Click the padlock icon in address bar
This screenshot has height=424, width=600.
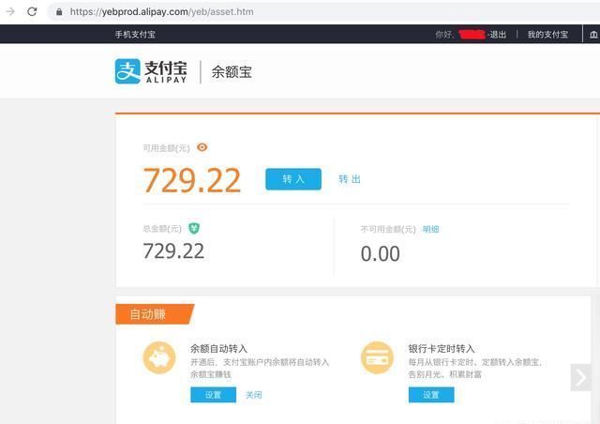click(x=59, y=12)
